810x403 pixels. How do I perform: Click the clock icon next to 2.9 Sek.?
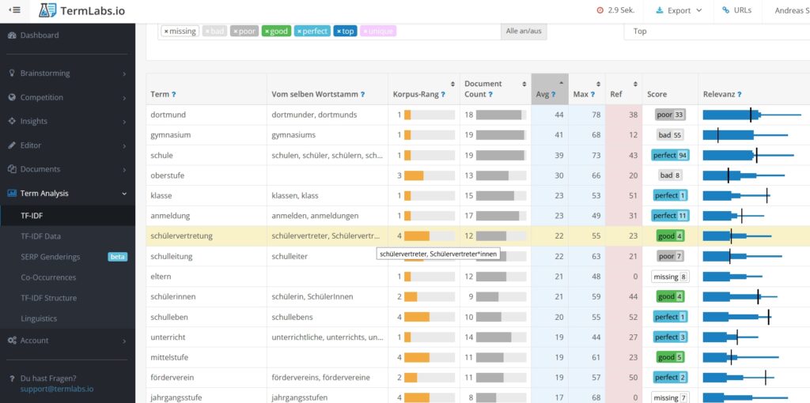point(600,10)
